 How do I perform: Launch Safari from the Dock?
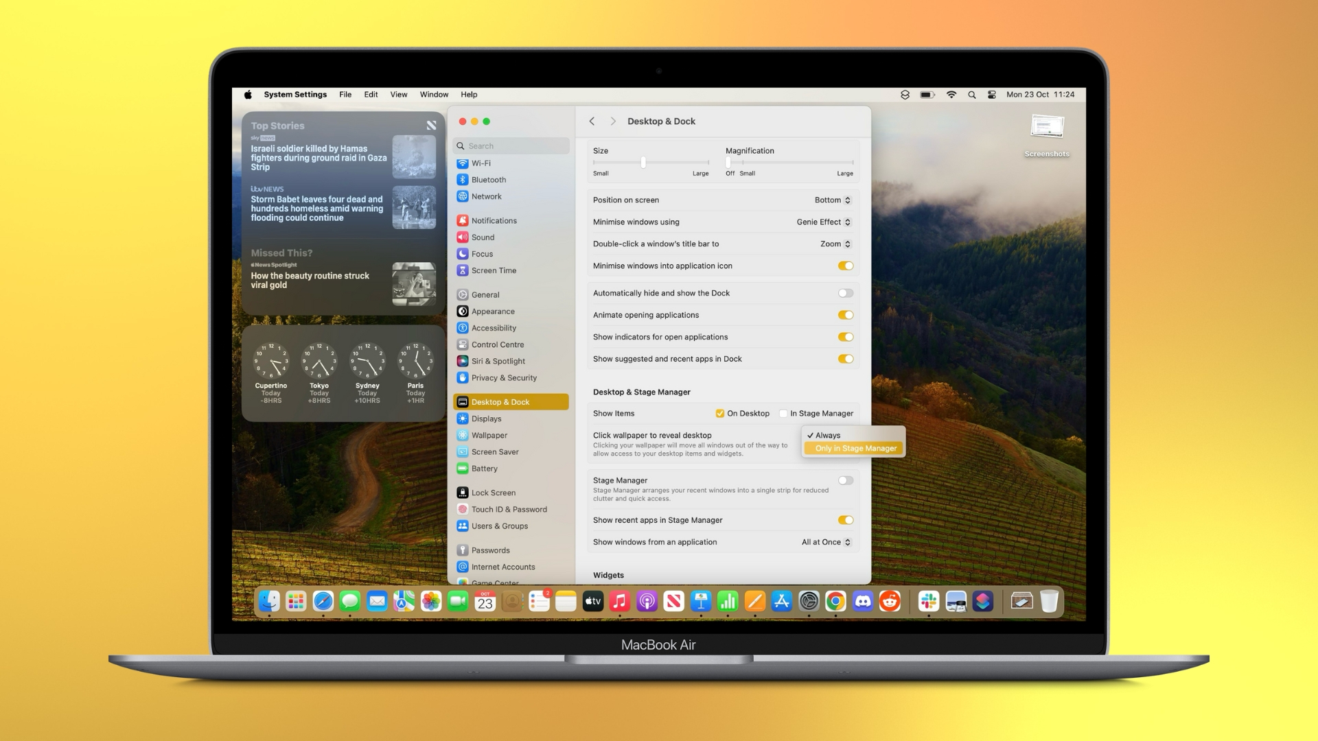coord(323,602)
